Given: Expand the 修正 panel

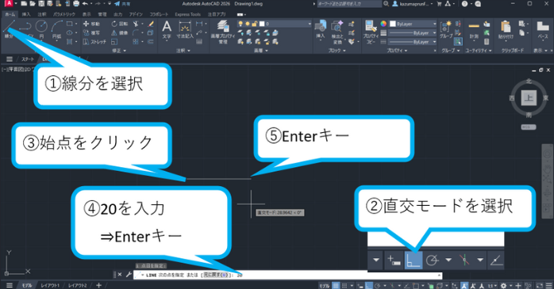Looking at the screenshot, I should tap(119, 51).
